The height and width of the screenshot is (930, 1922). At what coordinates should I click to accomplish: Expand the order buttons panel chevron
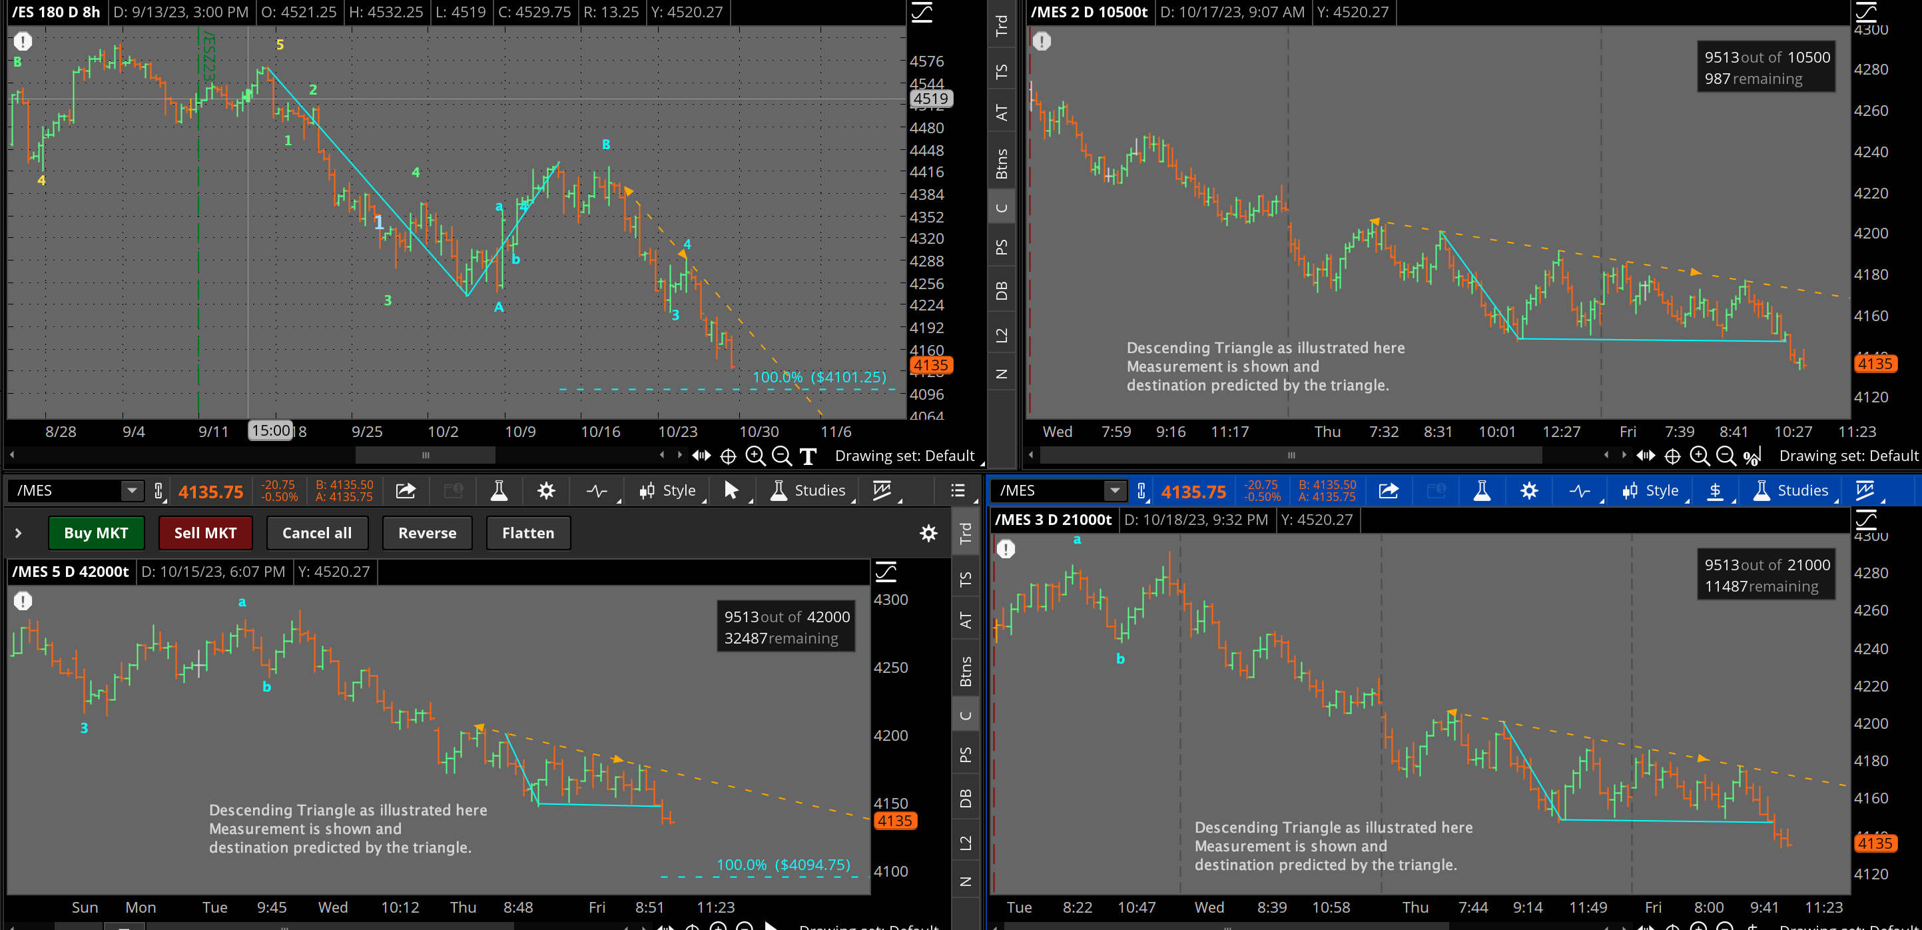[x=18, y=533]
